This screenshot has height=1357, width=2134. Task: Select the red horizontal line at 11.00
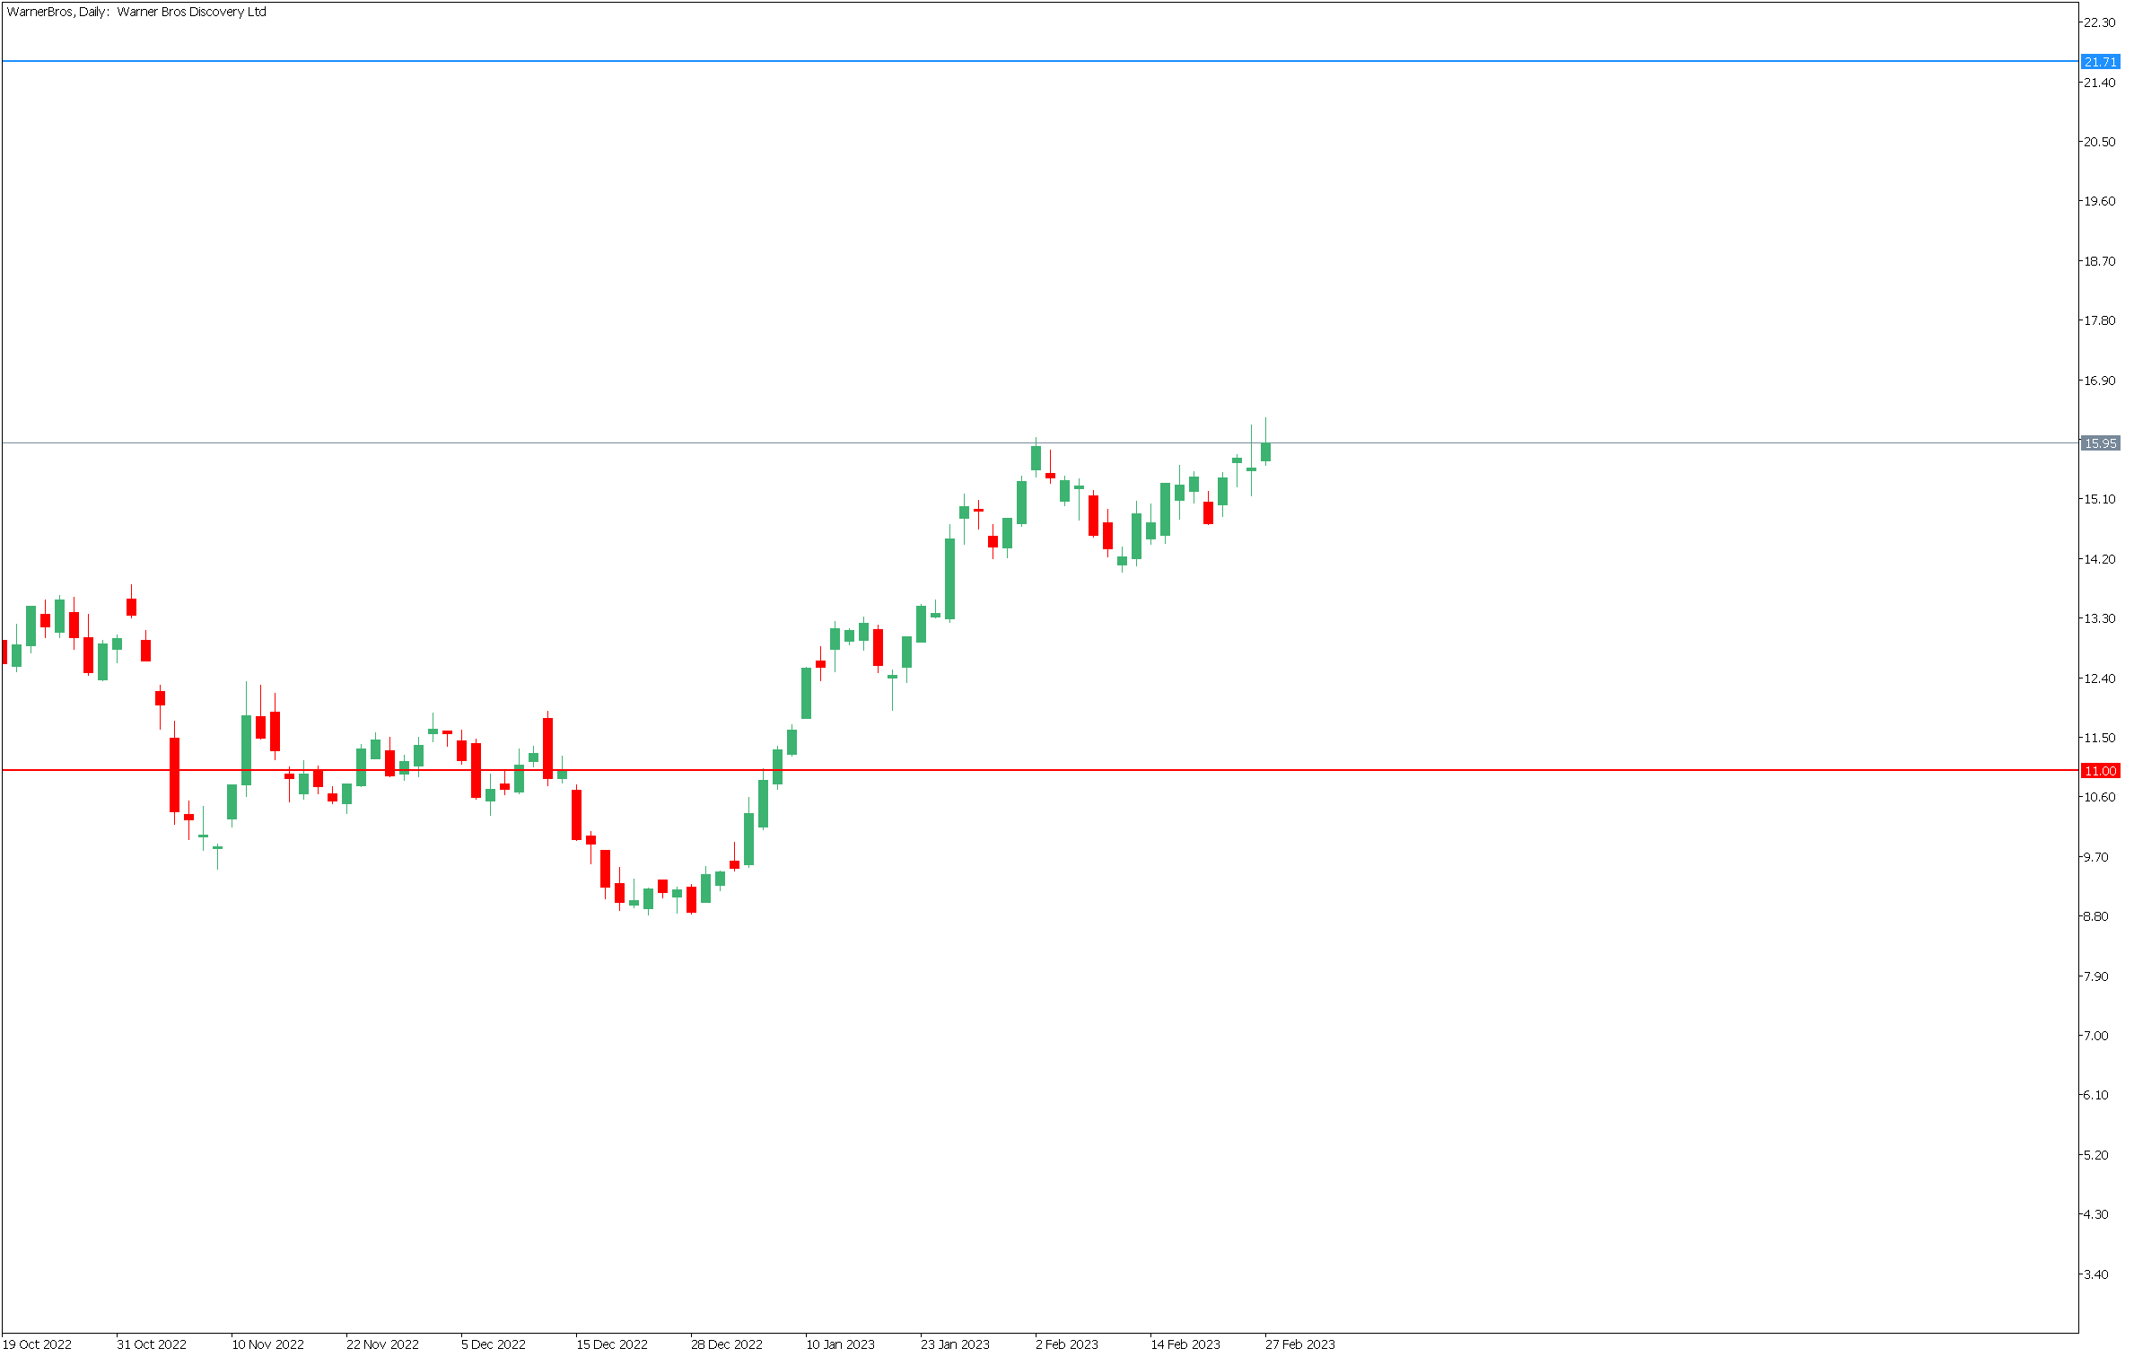(1041, 770)
